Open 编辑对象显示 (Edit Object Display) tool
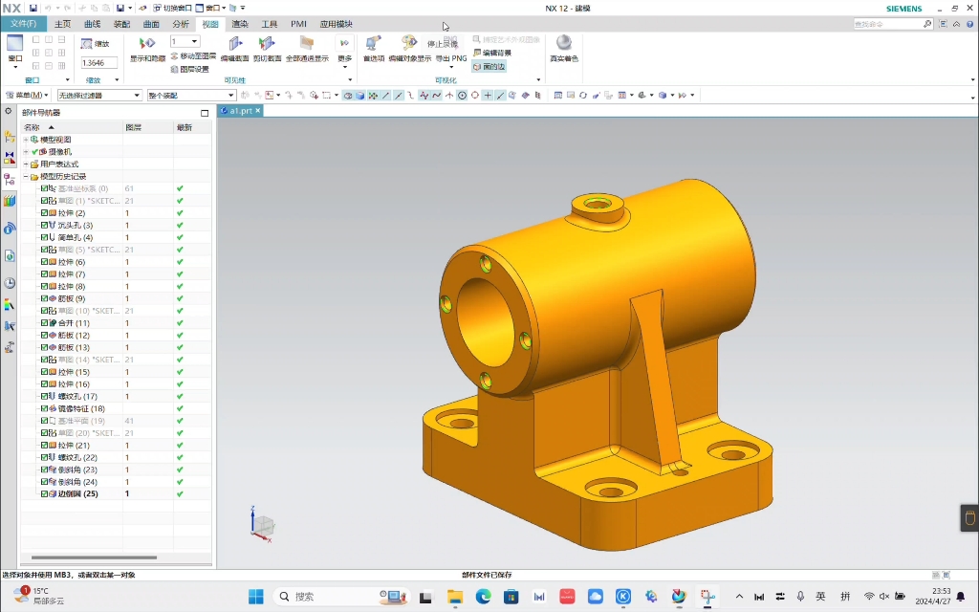979x612 pixels. tap(409, 45)
